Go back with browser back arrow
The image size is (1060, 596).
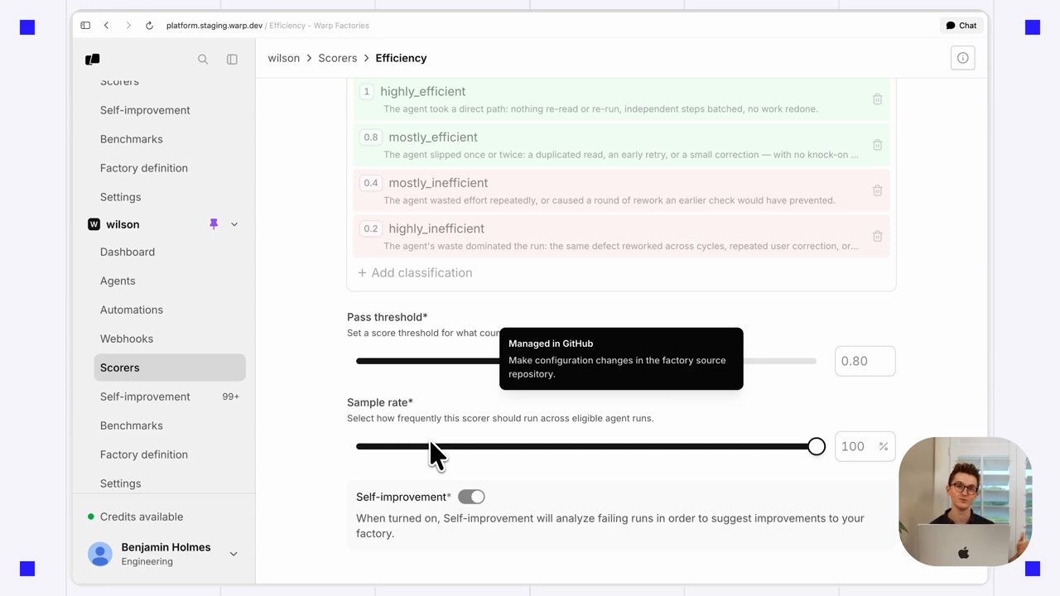[x=106, y=26]
